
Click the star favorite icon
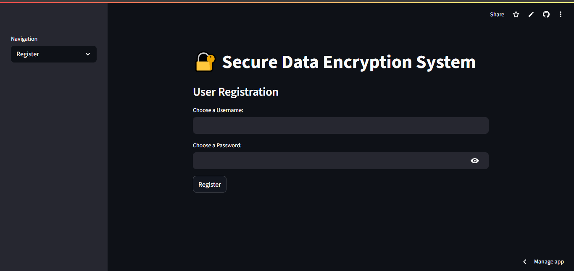pyautogui.click(x=516, y=15)
